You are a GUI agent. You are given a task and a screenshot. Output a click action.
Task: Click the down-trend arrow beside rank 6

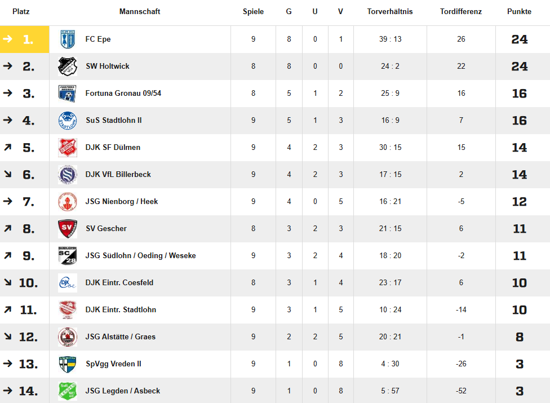click(x=7, y=174)
